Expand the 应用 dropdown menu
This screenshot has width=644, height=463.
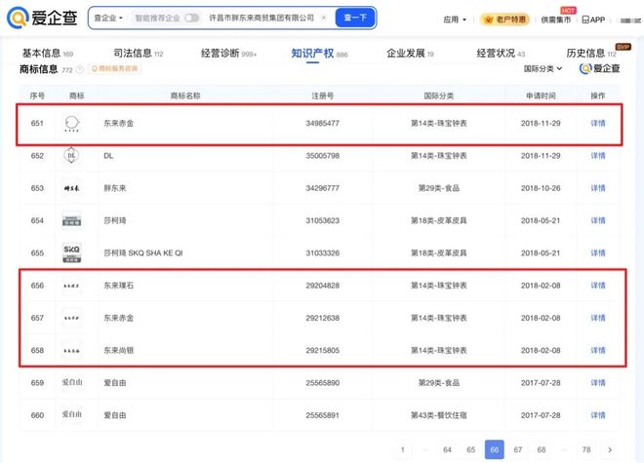coord(455,19)
